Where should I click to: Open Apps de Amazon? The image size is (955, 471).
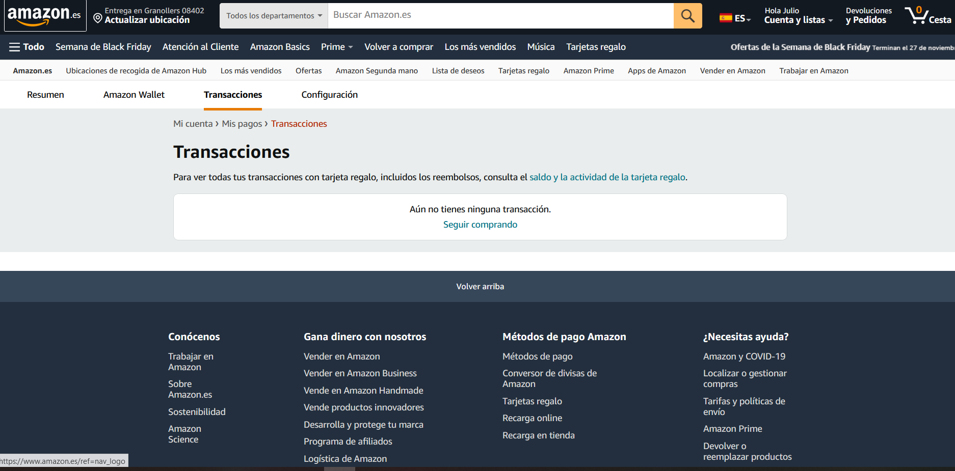click(x=656, y=71)
